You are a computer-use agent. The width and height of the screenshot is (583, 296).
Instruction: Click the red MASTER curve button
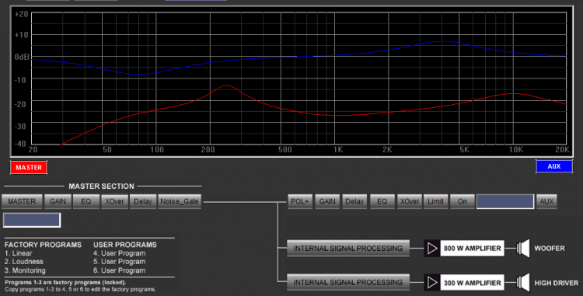coord(29,168)
